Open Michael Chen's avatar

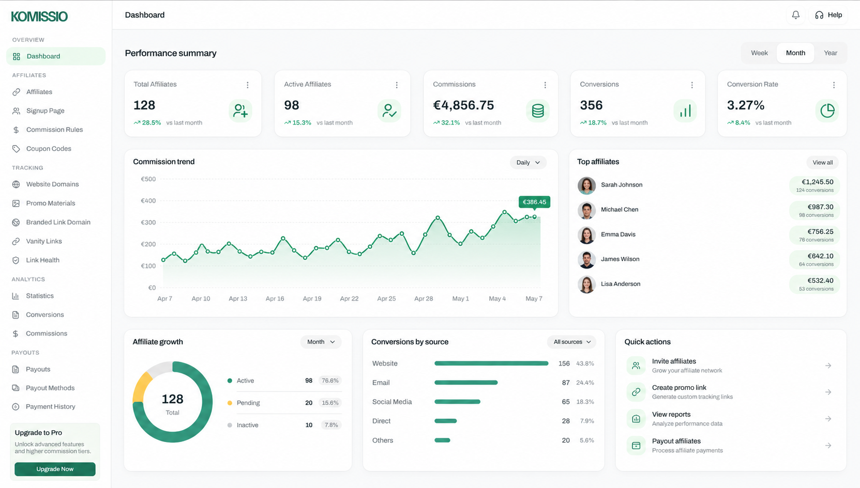coord(586,210)
